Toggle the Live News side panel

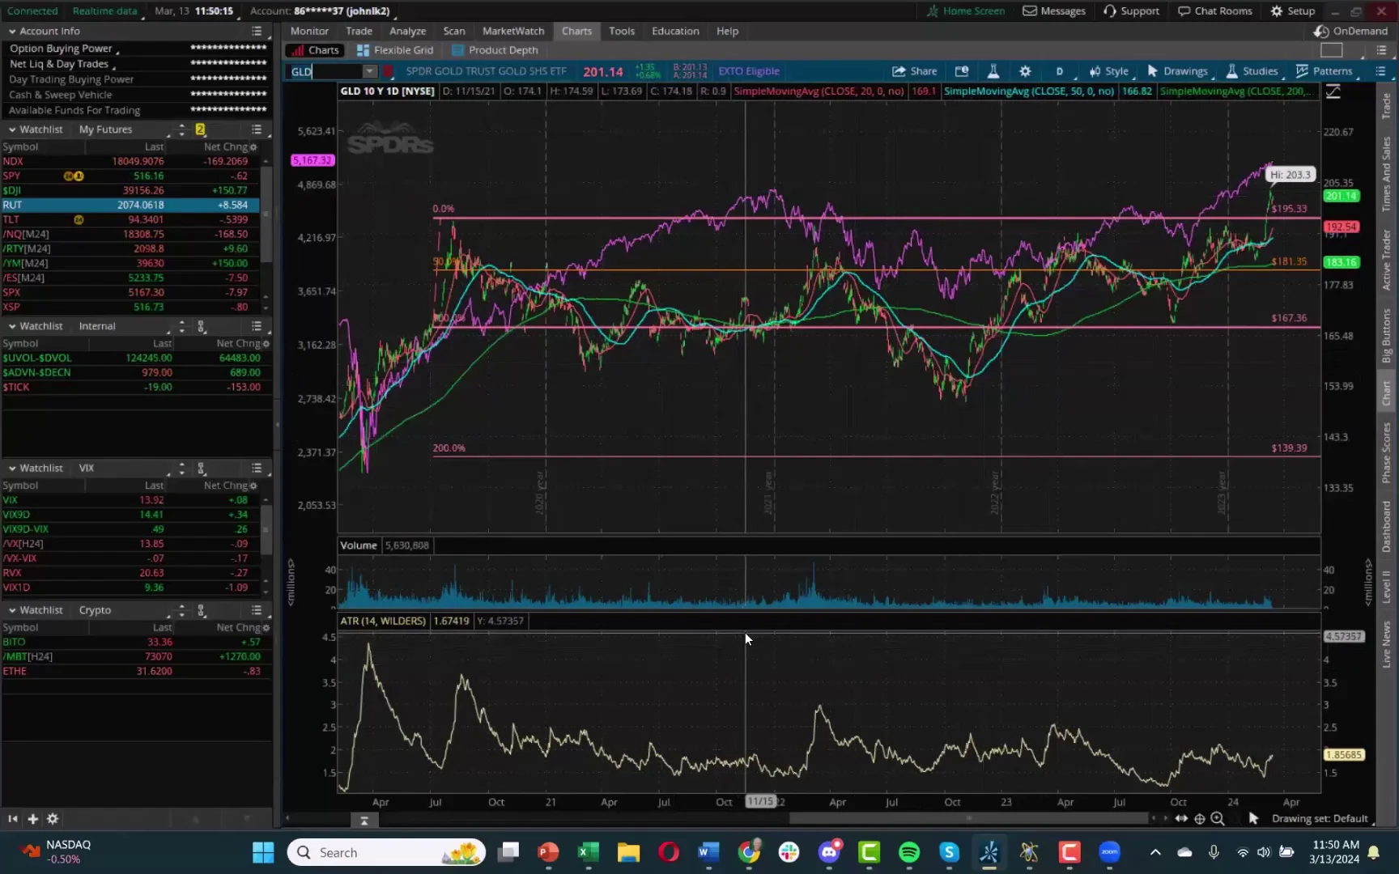coord(1386,645)
